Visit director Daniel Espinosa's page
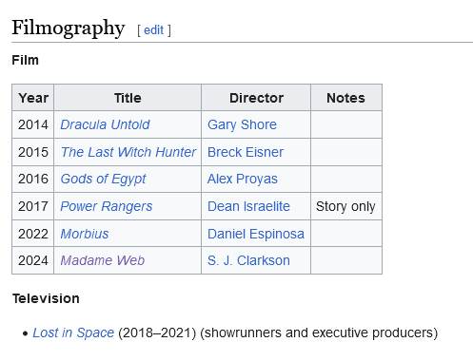The width and height of the screenshot is (473, 361). (x=256, y=234)
